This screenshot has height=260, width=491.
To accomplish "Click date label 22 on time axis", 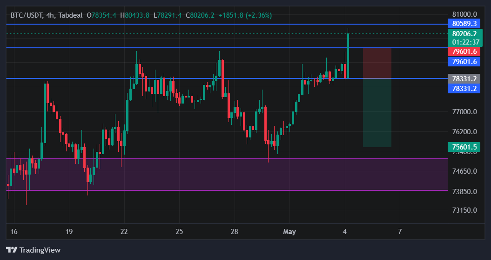I will tap(124, 232).
